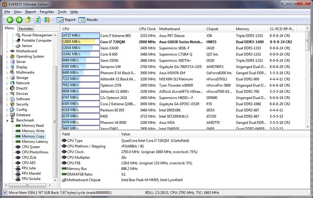This screenshot has width=313, height=198.
Task: Select CPU AES benchmark
Action: [29, 163]
